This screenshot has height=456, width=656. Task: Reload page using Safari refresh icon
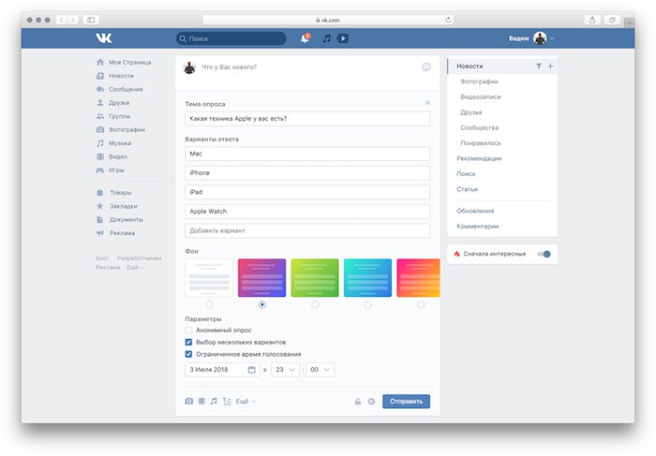coord(448,20)
